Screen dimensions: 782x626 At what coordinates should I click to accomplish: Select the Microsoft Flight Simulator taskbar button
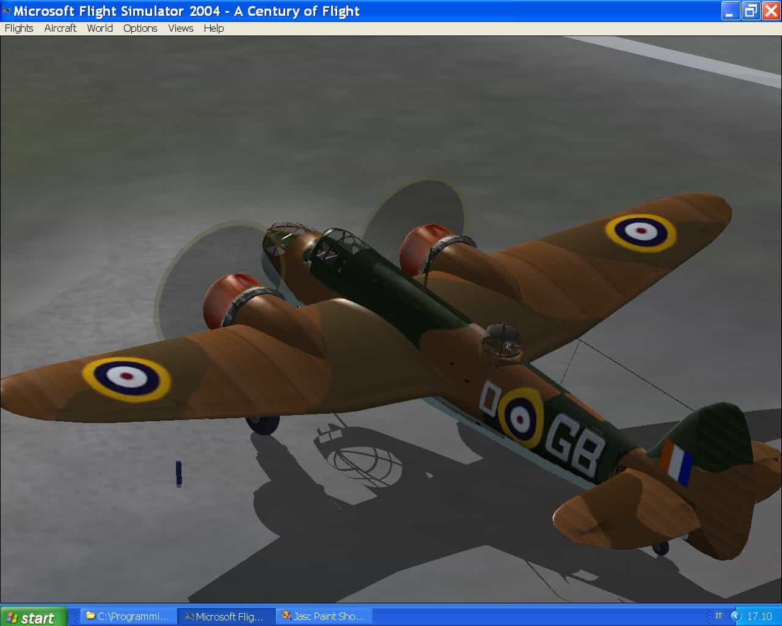(225, 616)
